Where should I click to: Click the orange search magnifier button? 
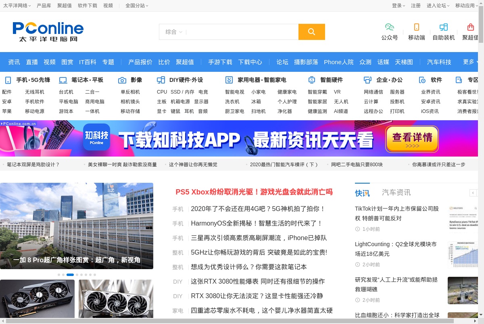[x=311, y=32]
